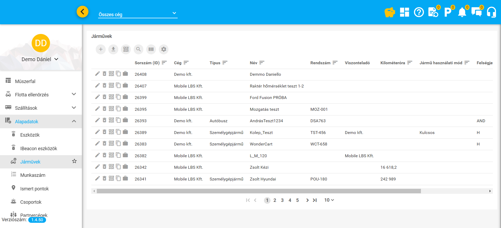Image resolution: width=501 pixels, height=228 pixels.
Task: Collapse the Alapadatok section
Action: (74, 121)
